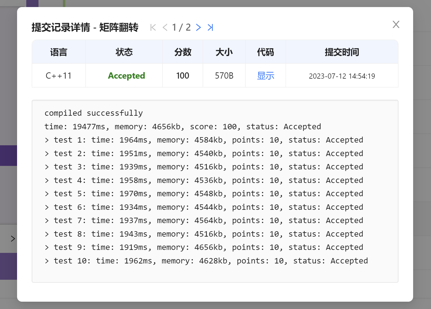Image resolution: width=431 pixels, height=309 pixels.
Task: Click the C++11 language cell
Action: point(59,76)
